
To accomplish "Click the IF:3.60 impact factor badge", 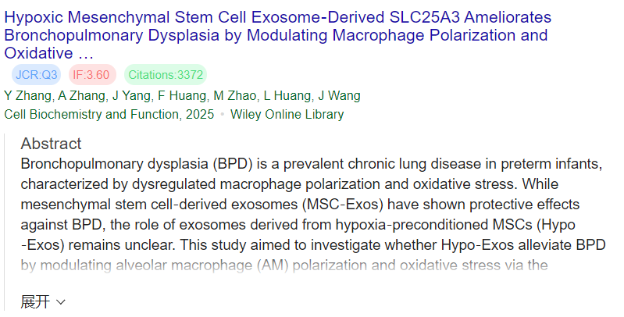I will point(92,75).
